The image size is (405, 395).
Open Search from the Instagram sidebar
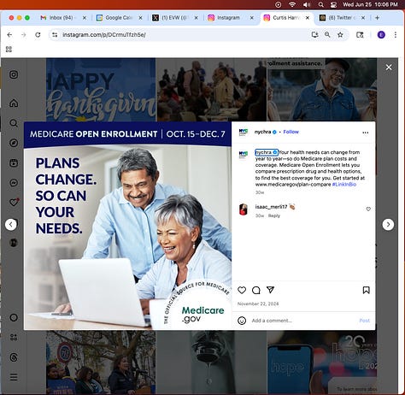click(14, 123)
